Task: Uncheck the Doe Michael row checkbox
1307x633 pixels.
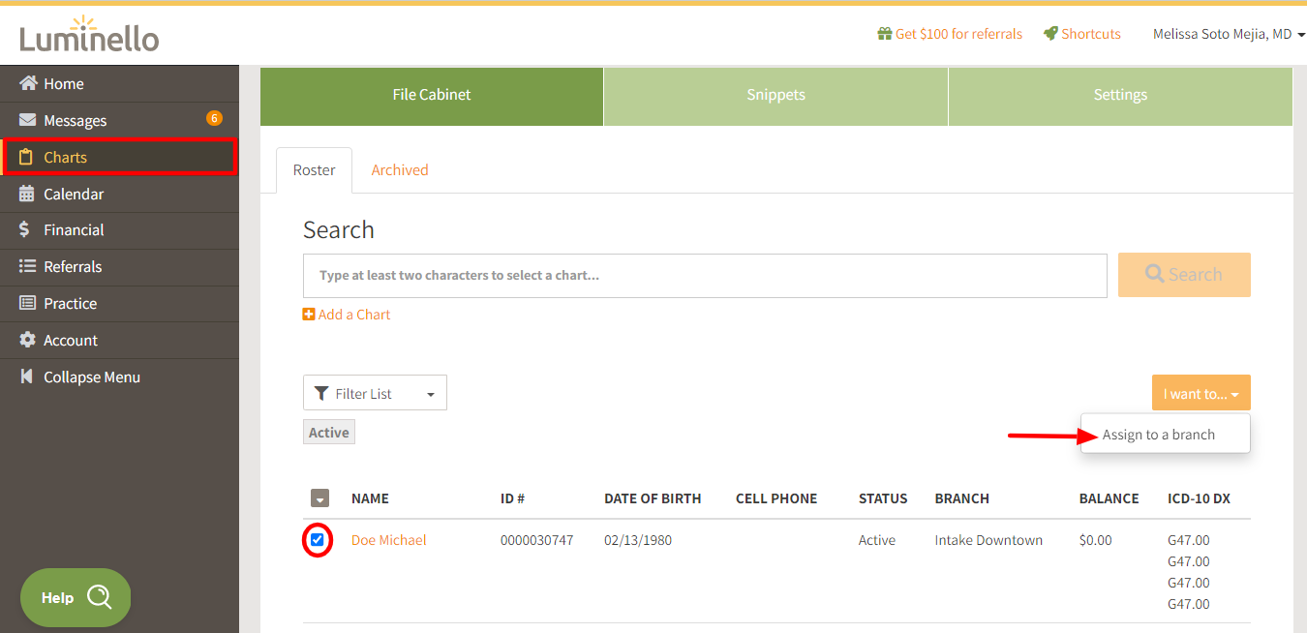Action: click(318, 540)
